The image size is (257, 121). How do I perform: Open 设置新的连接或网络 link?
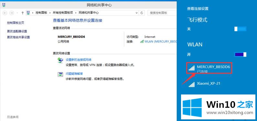pyautogui.click(x=79, y=60)
